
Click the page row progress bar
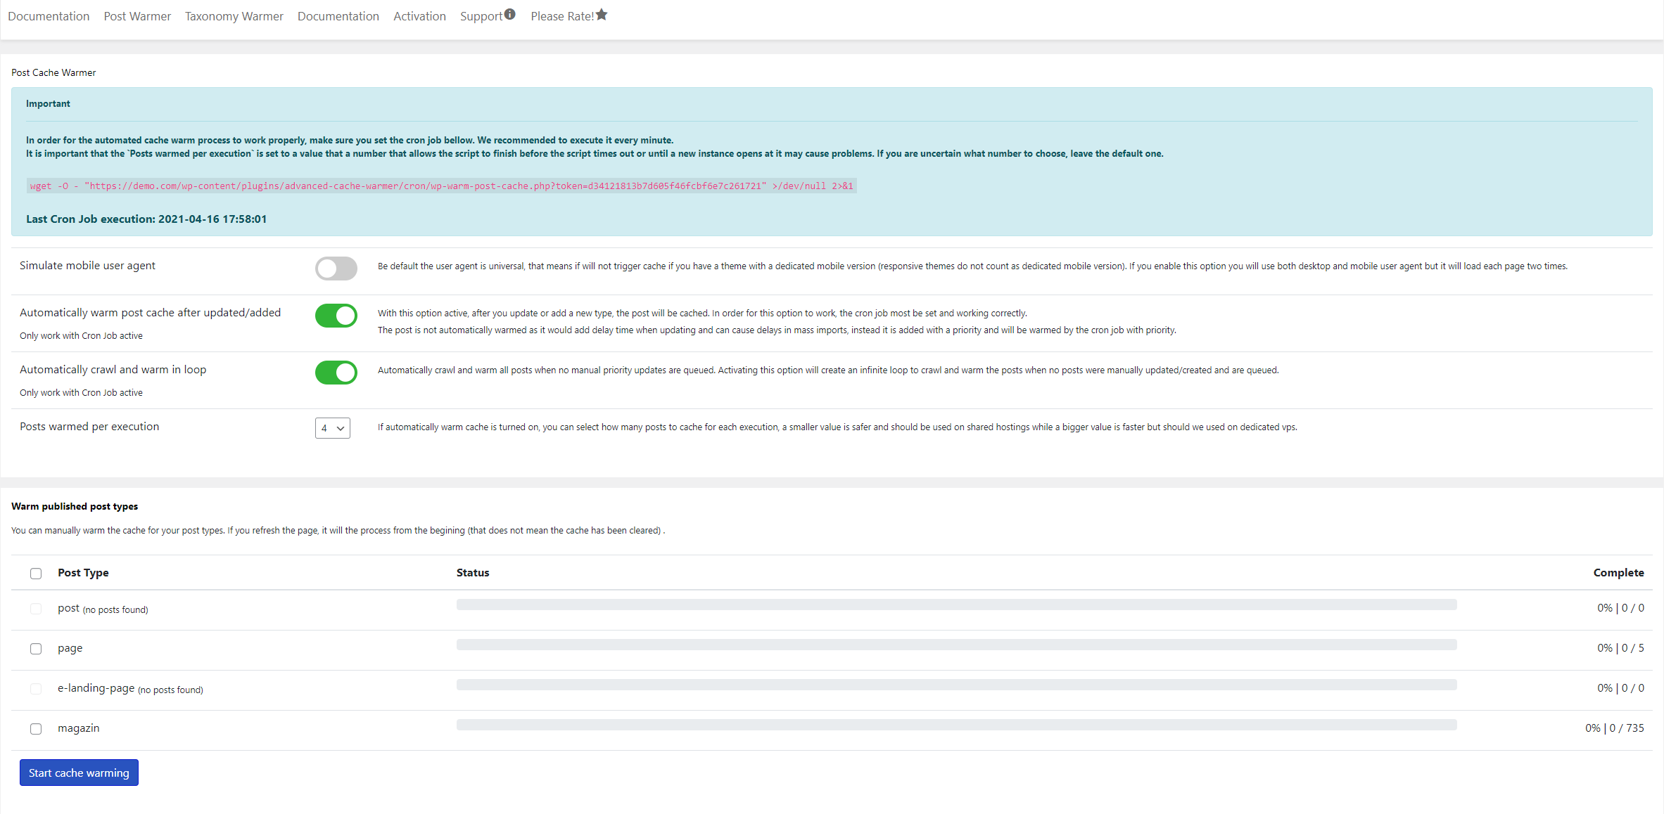click(x=956, y=645)
